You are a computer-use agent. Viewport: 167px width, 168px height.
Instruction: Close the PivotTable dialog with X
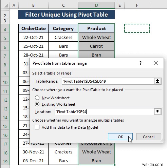point(156,63)
